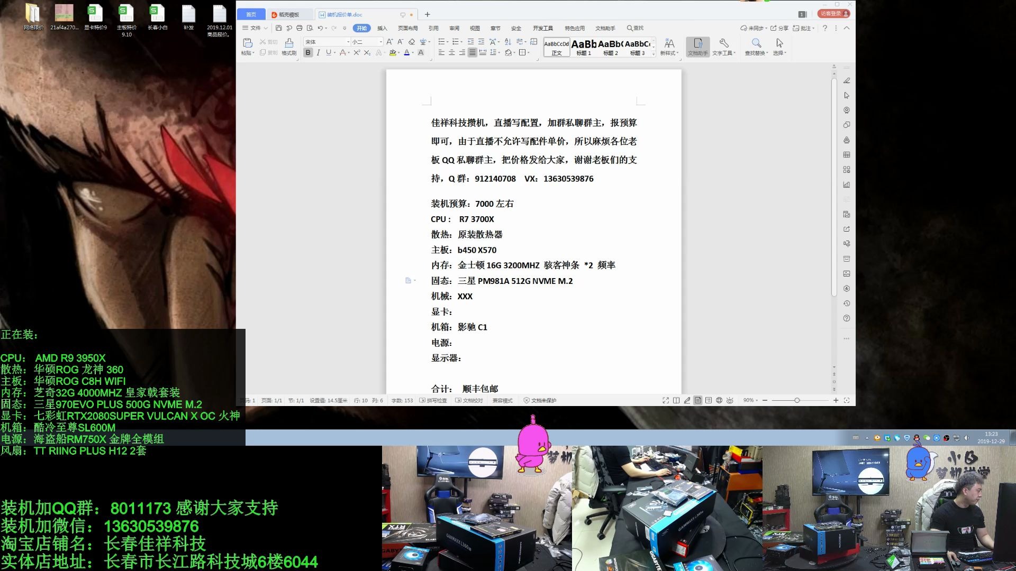This screenshot has height=571, width=1016.
Task: Click the Undo arrow icon
Action: pyautogui.click(x=320, y=28)
